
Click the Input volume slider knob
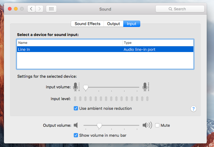(x=86, y=87)
